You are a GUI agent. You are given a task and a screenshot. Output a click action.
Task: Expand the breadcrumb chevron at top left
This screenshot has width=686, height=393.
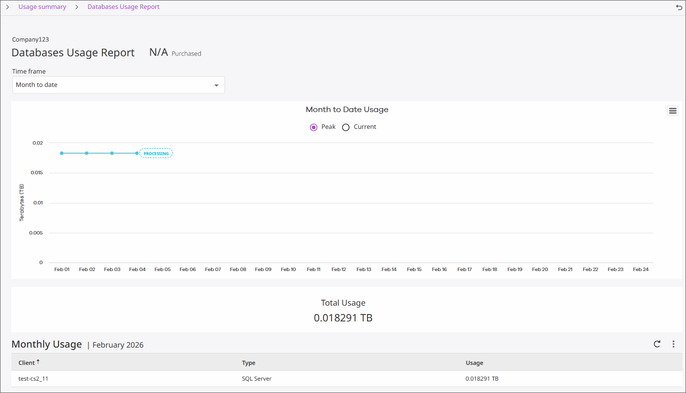tap(7, 7)
